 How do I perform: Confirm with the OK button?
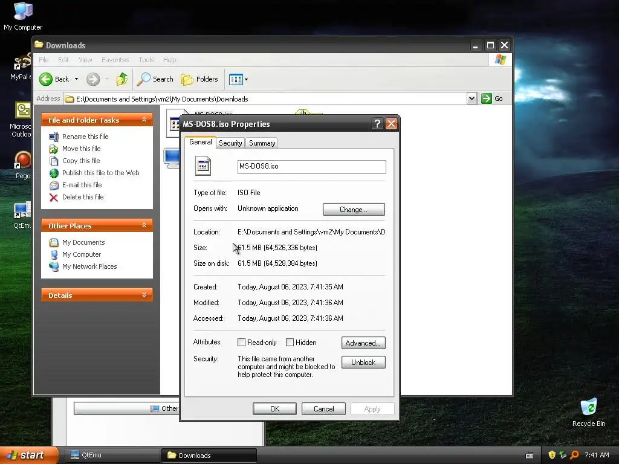click(275, 409)
